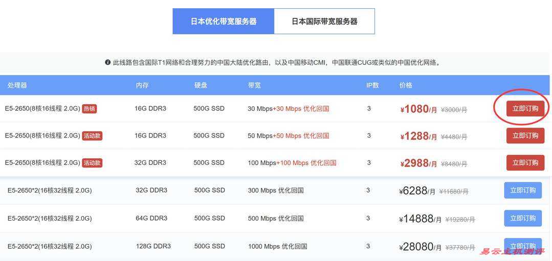Click the info icon before the network notice
Screen dimensions: 552x261
108,62
